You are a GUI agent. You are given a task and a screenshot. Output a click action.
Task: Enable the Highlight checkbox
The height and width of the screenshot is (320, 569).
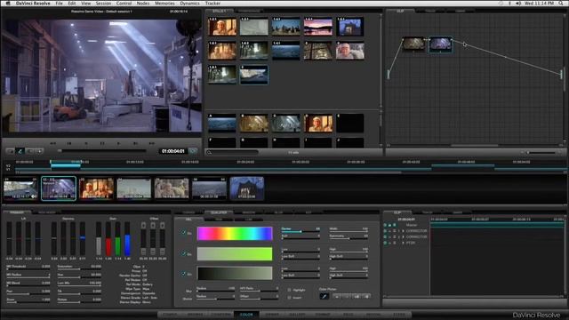289,290
